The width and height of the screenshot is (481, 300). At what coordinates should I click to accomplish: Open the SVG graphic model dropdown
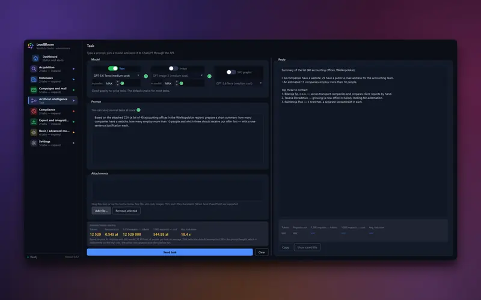pyautogui.click(x=239, y=83)
